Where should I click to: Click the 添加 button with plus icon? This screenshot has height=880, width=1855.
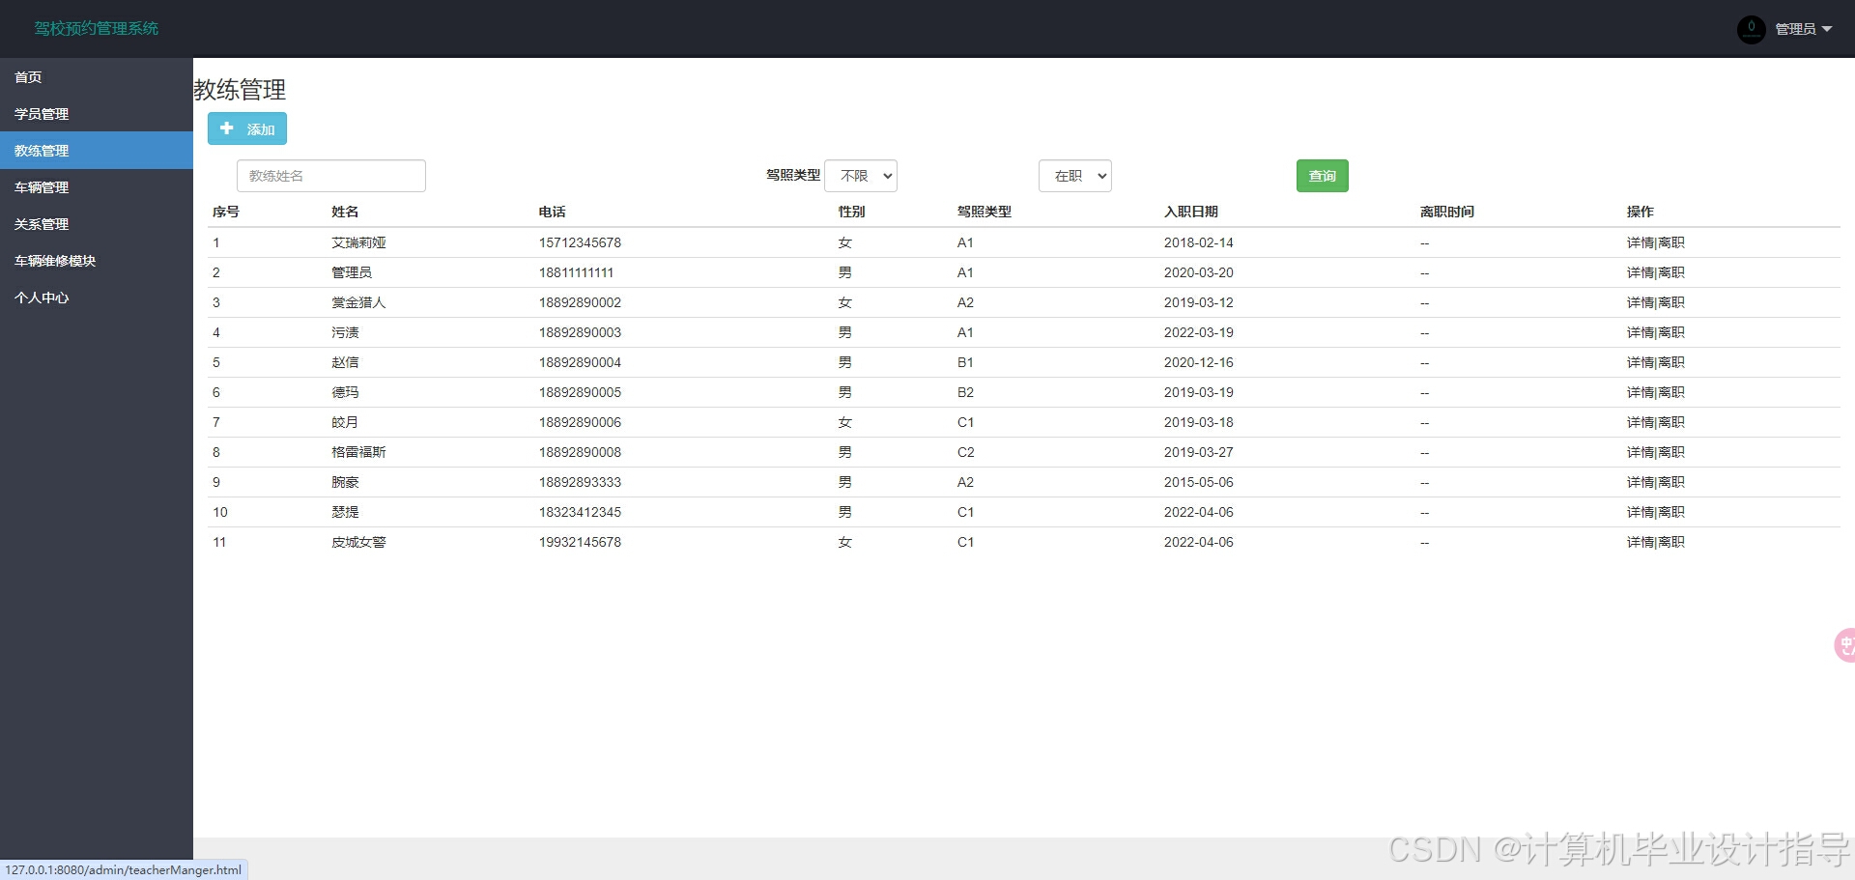(247, 128)
